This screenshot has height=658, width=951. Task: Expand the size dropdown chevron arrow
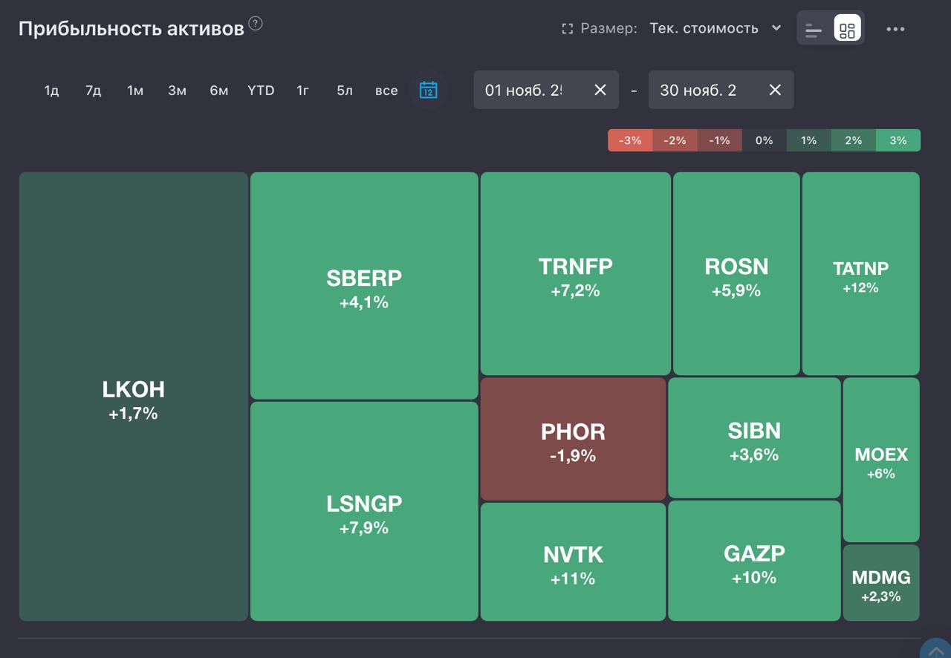776,28
